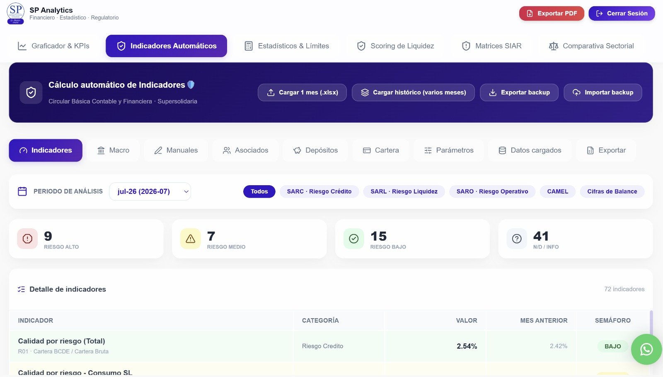Open WhatsApp chat floating button
The width and height of the screenshot is (663, 377).
646,350
